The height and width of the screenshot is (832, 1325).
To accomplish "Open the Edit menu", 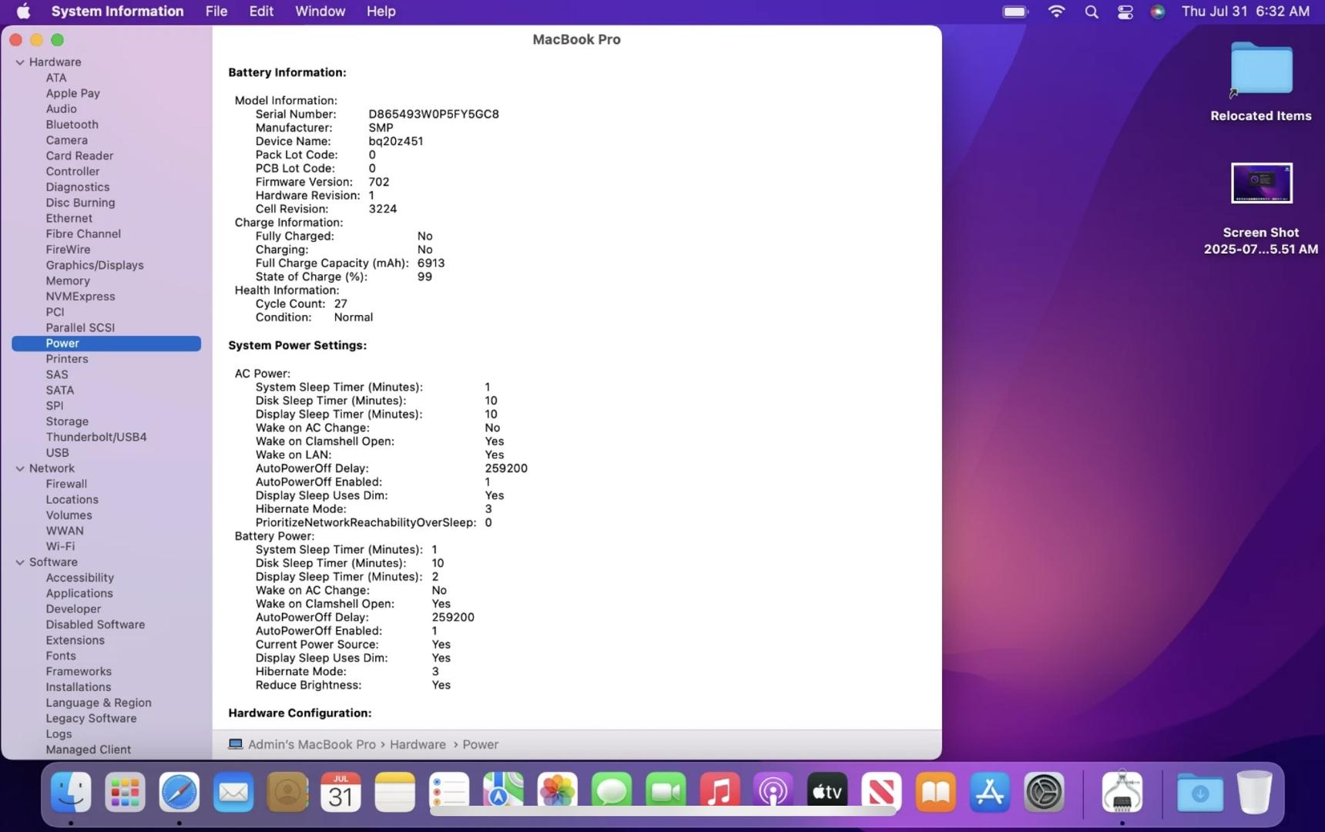I will [x=261, y=12].
